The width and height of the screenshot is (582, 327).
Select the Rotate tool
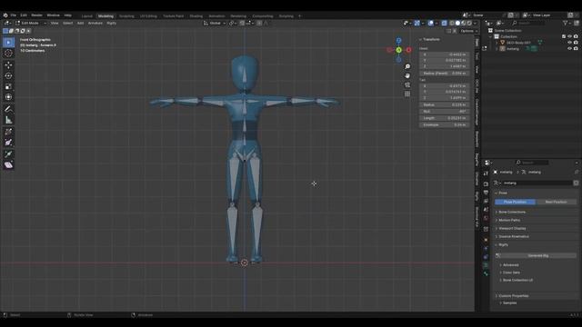8,75
